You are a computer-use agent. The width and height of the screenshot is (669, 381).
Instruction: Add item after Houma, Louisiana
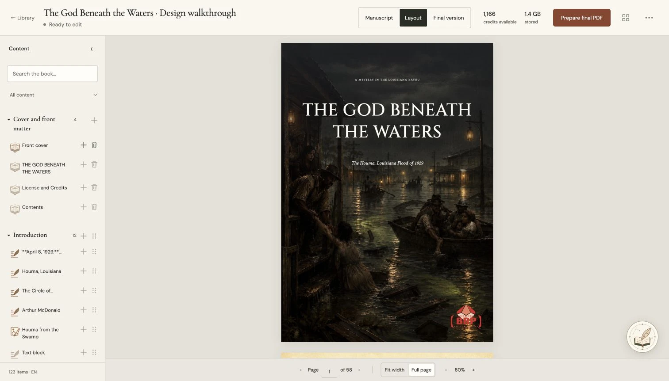tap(84, 271)
